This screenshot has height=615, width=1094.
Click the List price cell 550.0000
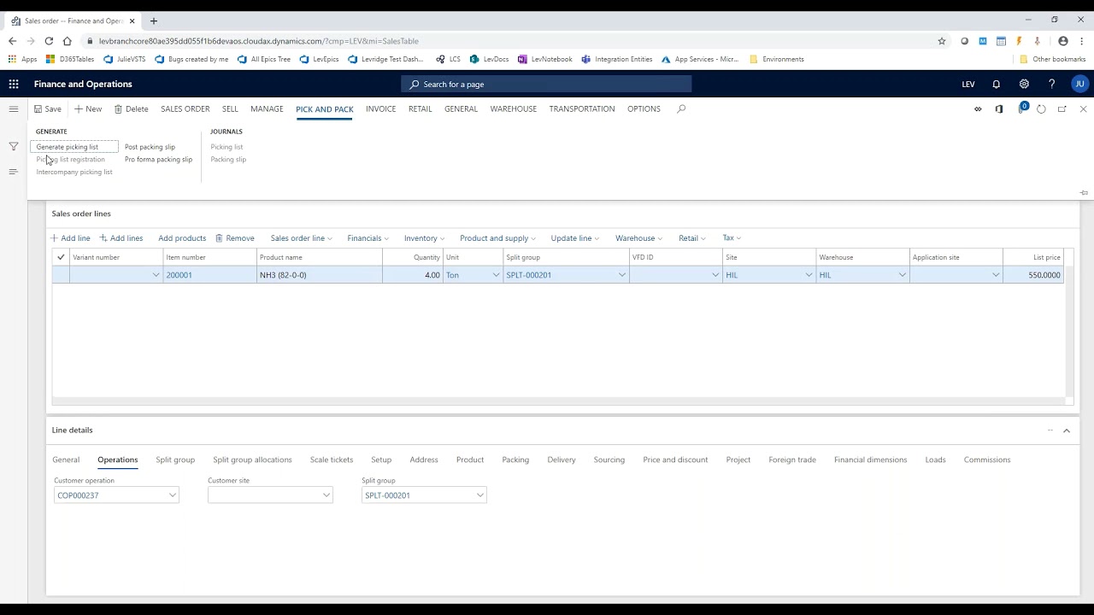tap(1032, 275)
